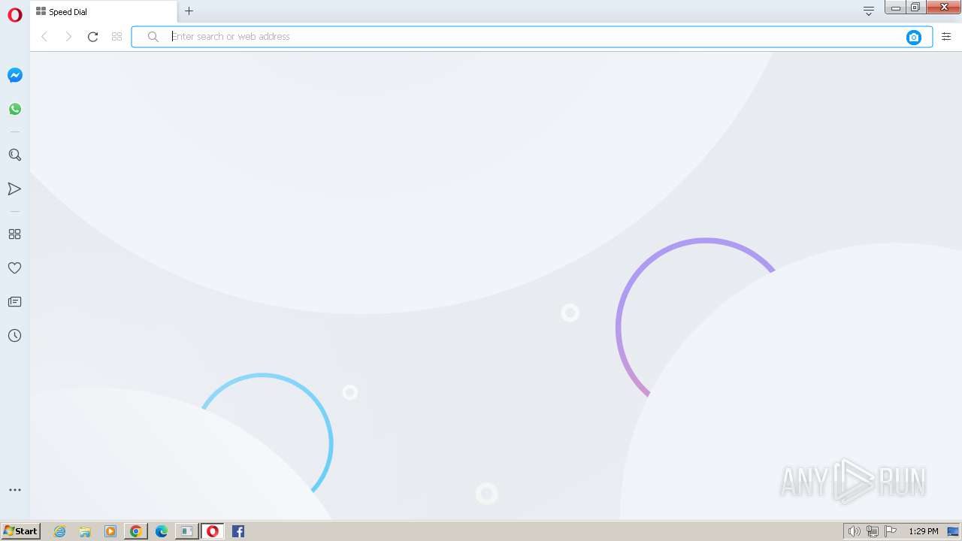
Task: Open the taskbar app beside Edge icon
Action: pos(186,531)
